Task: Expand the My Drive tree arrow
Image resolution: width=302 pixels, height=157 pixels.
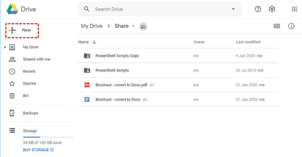Action: click(x=5, y=47)
